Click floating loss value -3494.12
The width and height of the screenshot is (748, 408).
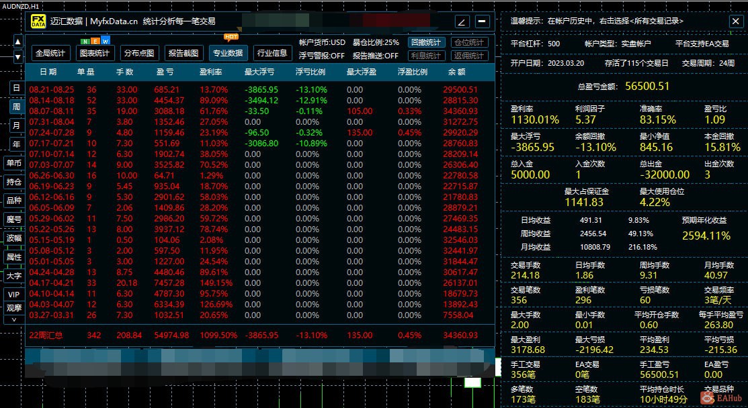pyautogui.click(x=261, y=101)
